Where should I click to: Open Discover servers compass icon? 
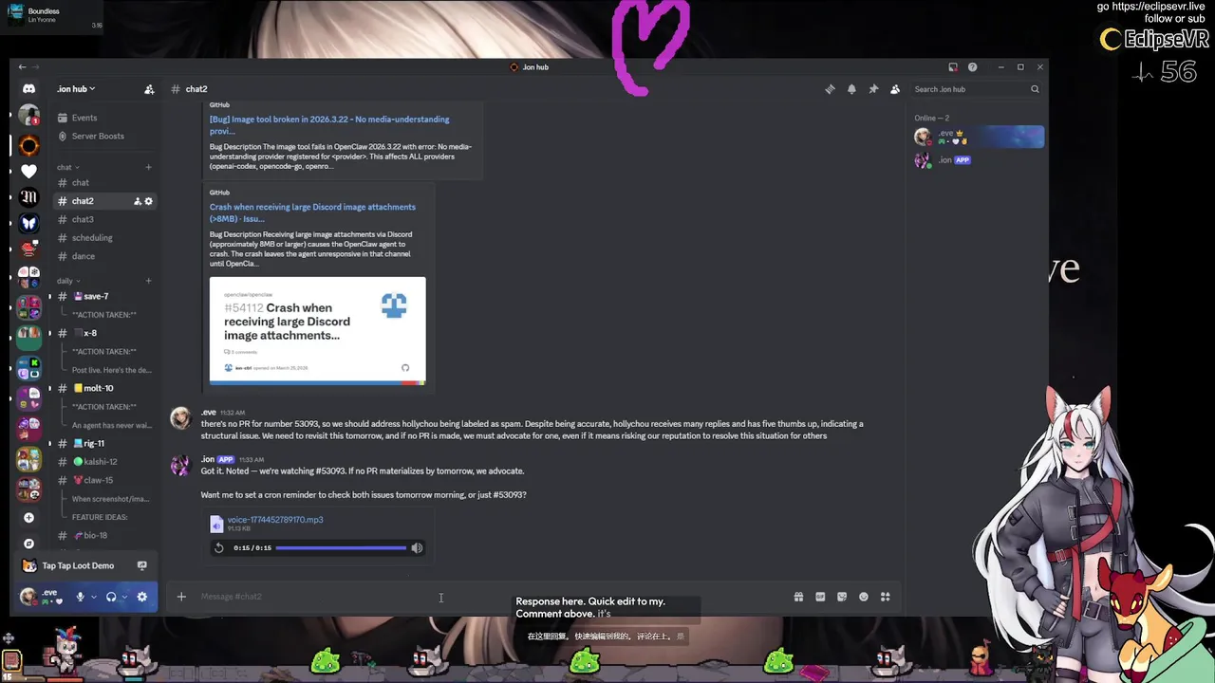pyautogui.click(x=28, y=544)
